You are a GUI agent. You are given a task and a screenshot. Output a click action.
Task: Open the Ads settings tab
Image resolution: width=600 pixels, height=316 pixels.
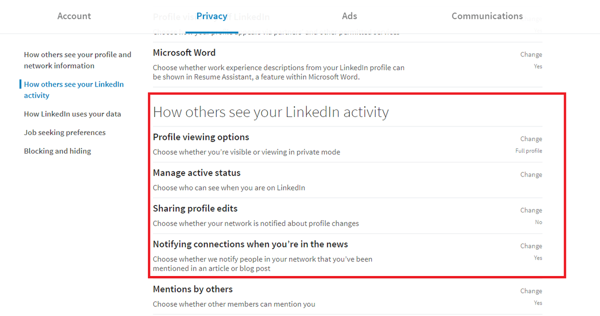click(x=349, y=15)
